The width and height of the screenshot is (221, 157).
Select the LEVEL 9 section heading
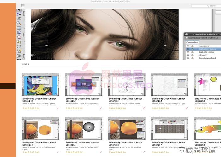tap(26, 64)
